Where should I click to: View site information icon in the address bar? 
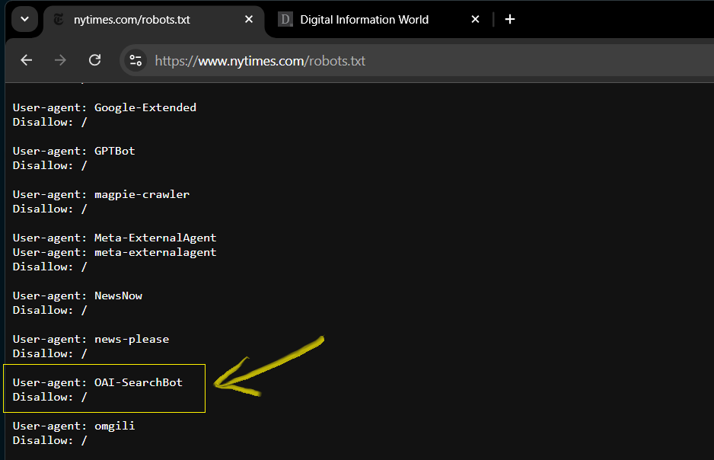135,60
